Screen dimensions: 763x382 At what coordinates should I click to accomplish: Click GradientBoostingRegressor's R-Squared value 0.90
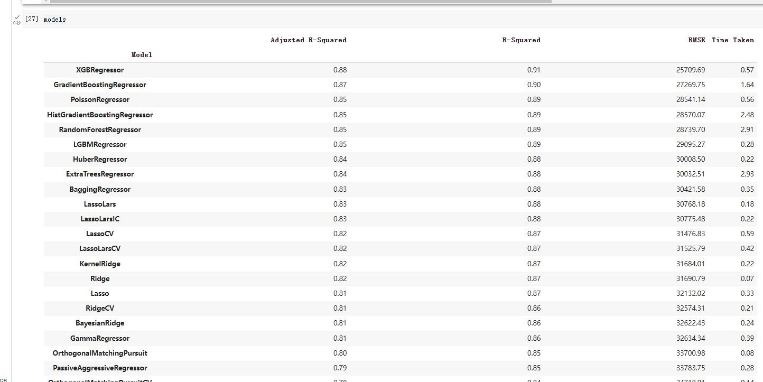pos(534,85)
